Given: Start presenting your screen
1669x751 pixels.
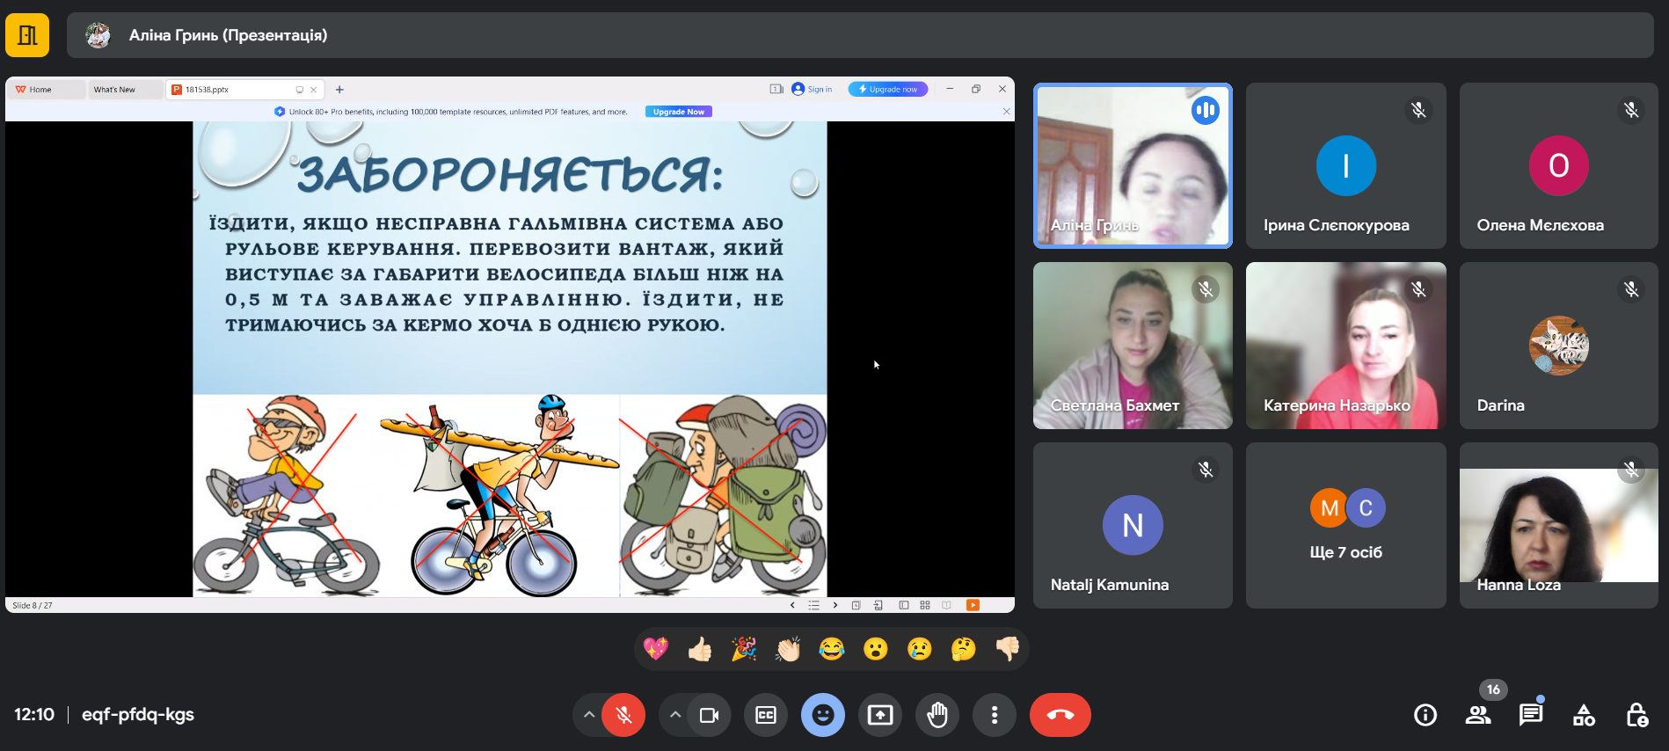Looking at the screenshot, I should pos(880,715).
